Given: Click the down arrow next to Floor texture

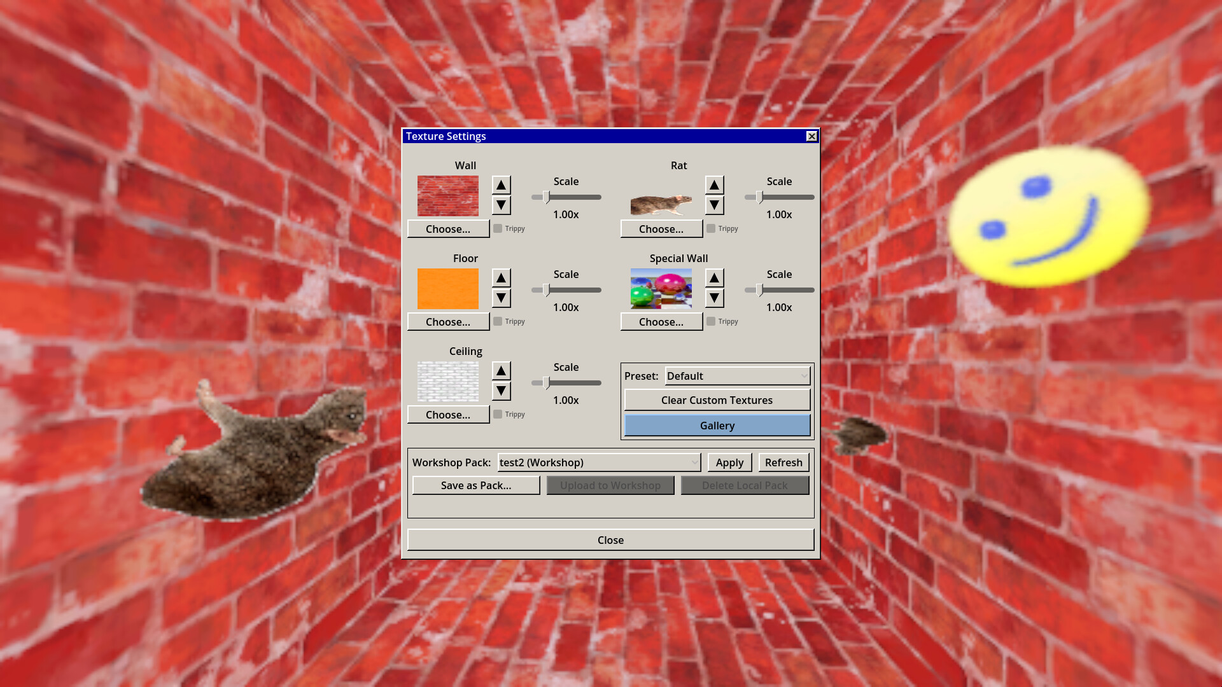Looking at the screenshot, I should click(x=501, y=298).
